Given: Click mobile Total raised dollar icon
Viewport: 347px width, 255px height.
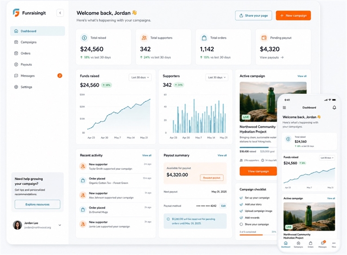Looking at the screenshot, I should pyautogui.click(x=288, y=139).
